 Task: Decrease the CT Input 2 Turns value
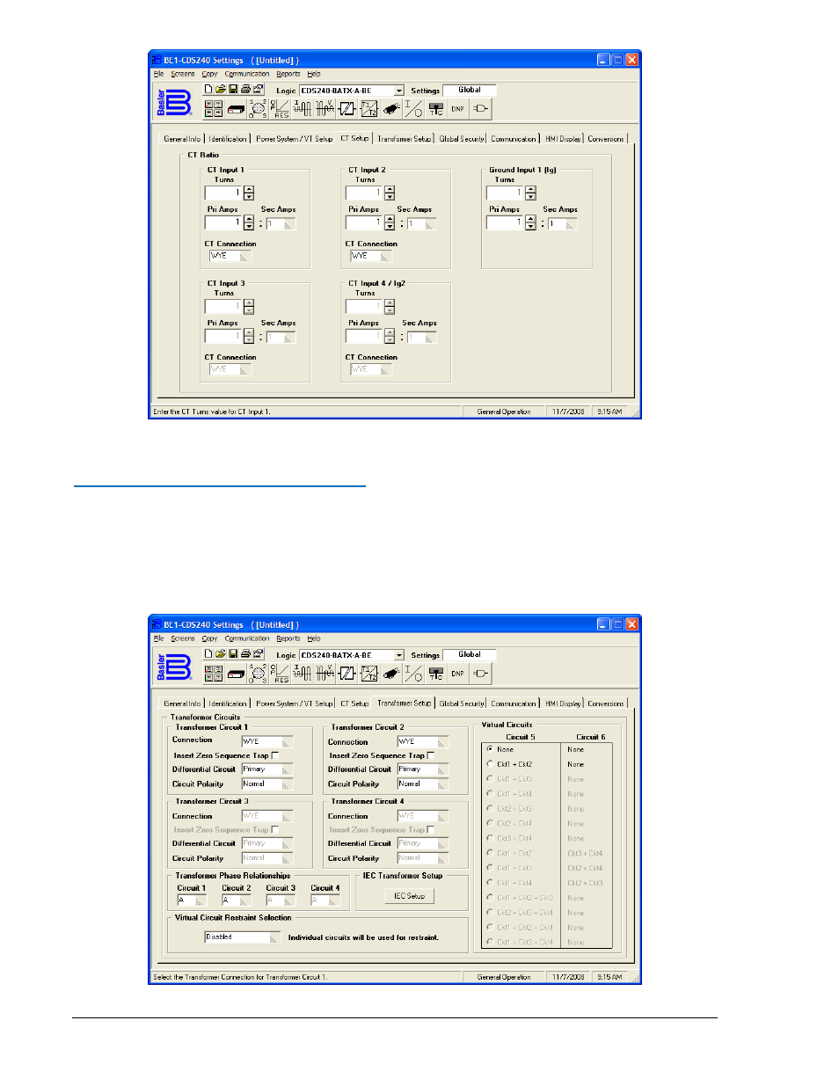(x=390, y=196)
